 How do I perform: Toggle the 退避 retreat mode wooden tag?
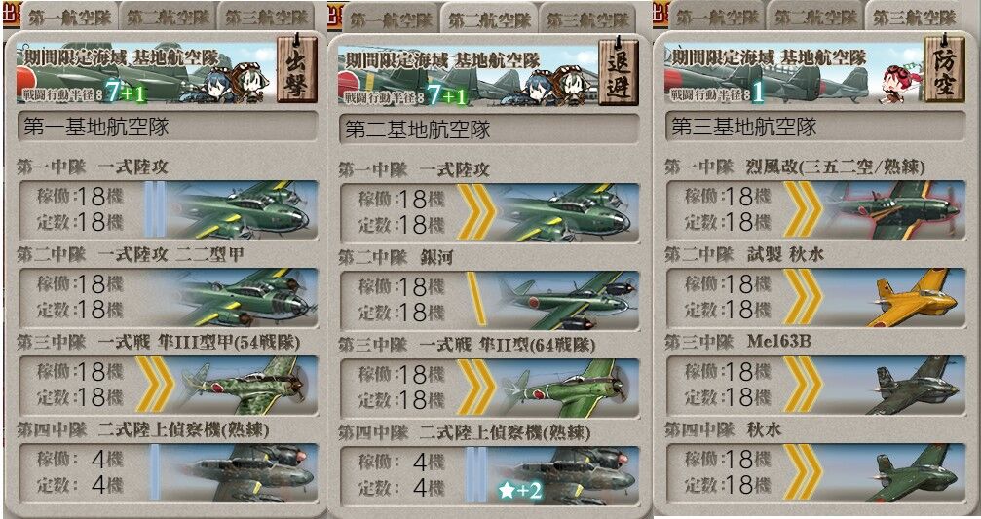point(619,71)
